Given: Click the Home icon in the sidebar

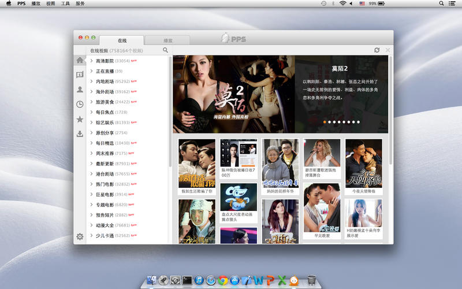Looking at the screenshot, I should 80,60.
